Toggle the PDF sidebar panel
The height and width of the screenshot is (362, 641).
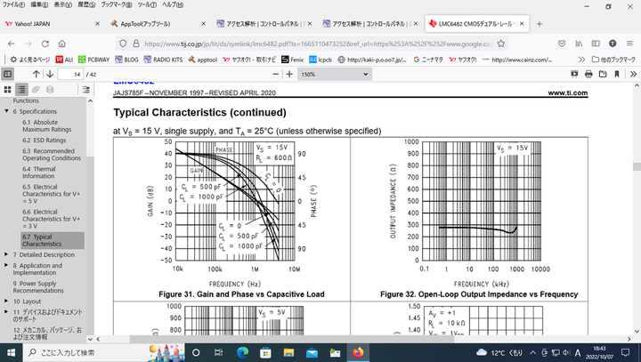pyautogui.click(x=10, y=74)
